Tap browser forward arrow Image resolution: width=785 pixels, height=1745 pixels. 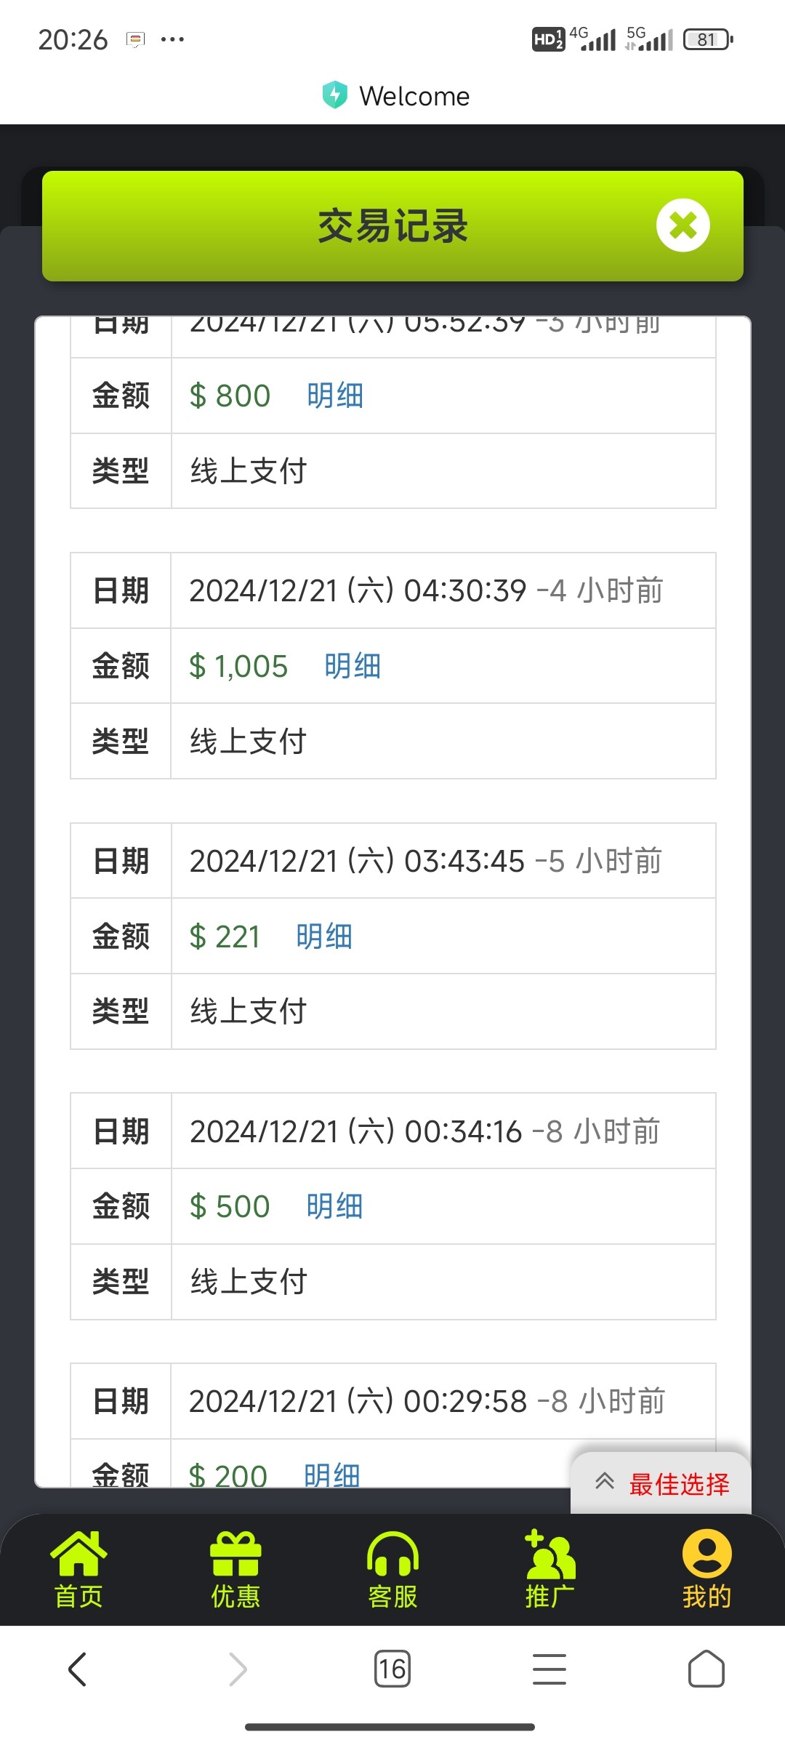pyautogui.click(x=238, y=1669)
